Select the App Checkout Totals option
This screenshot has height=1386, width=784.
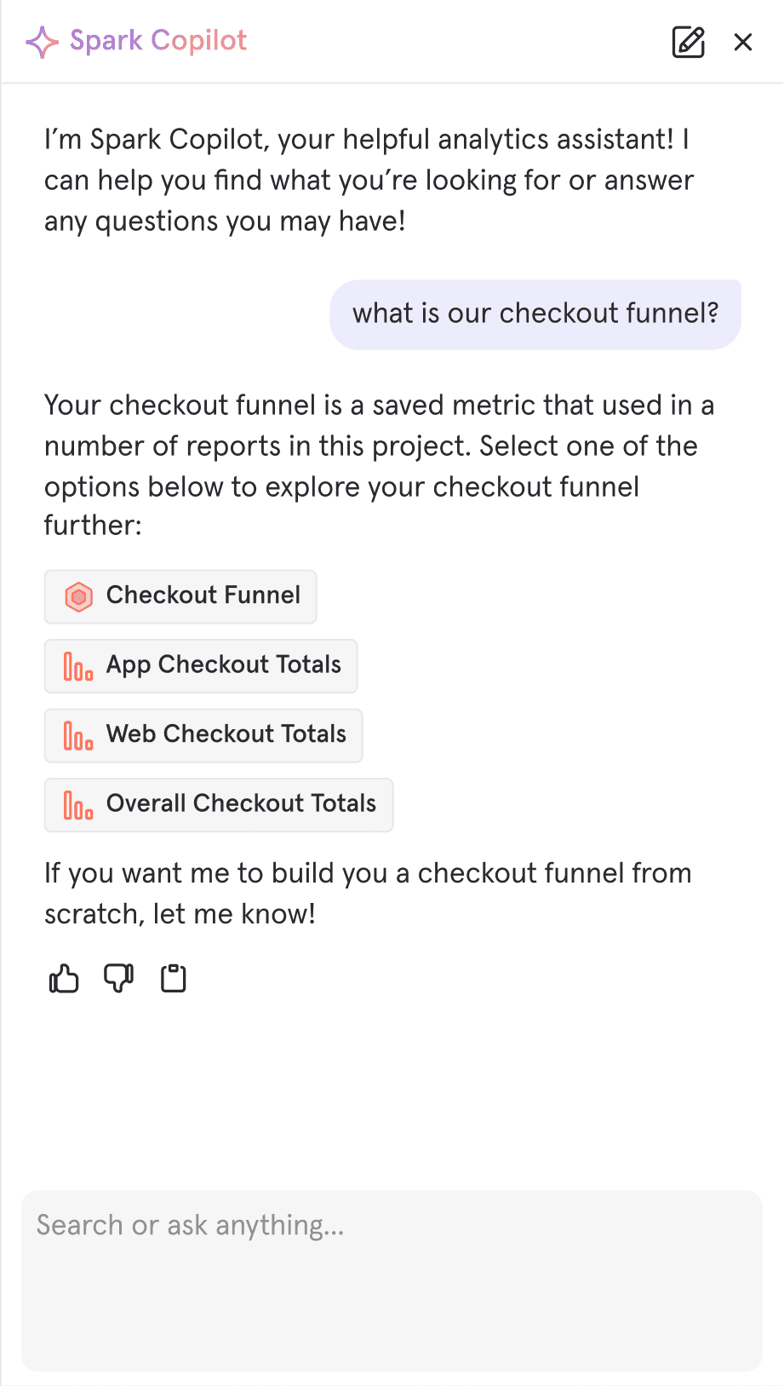201,666
